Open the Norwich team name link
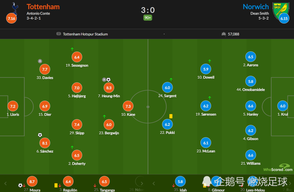 click(x=256, y=7)
